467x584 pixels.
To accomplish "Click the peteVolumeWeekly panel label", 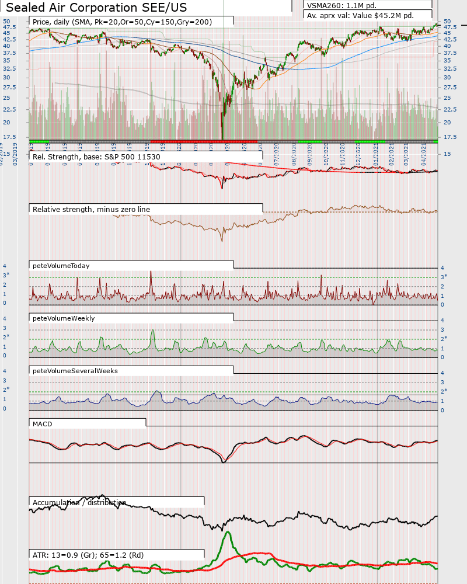I will (x=64, y=318).
